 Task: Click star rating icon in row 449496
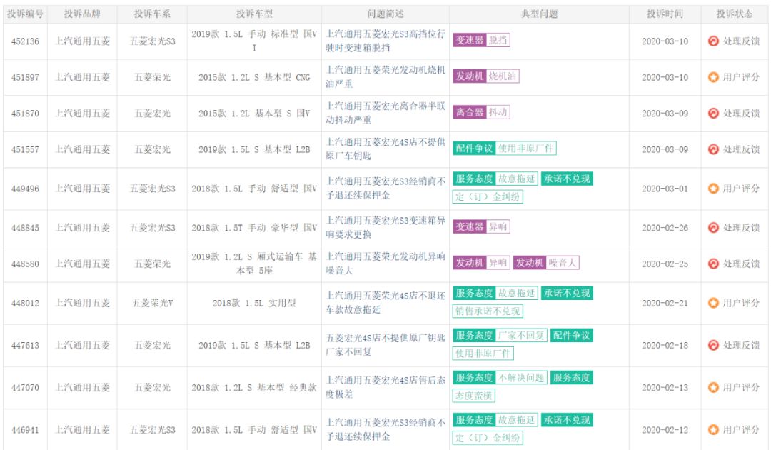coord(713,189)
